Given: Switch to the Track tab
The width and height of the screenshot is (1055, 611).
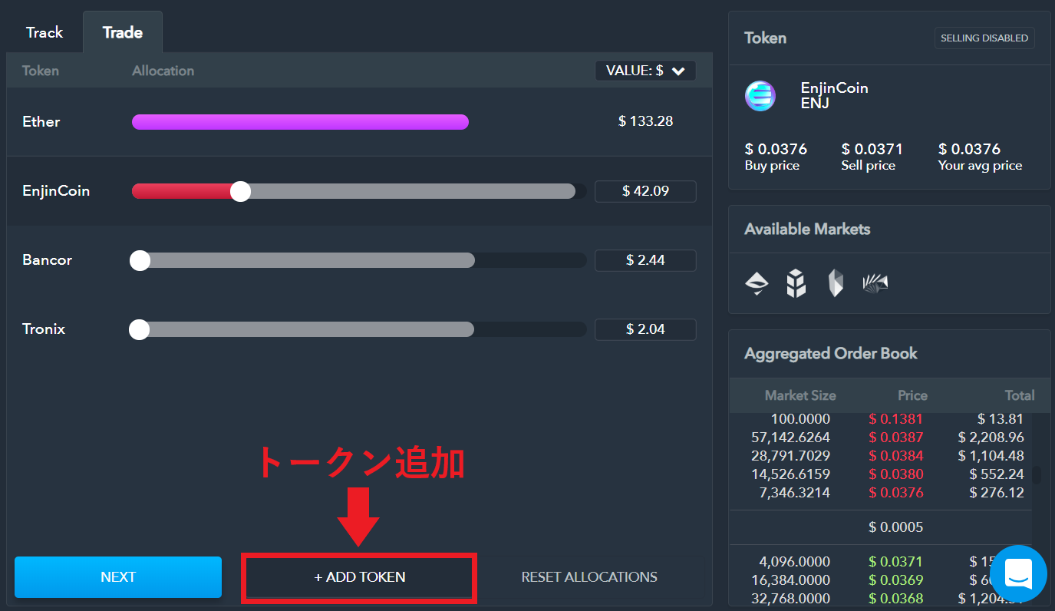Looking at the screenshot, I should (45, 32).
